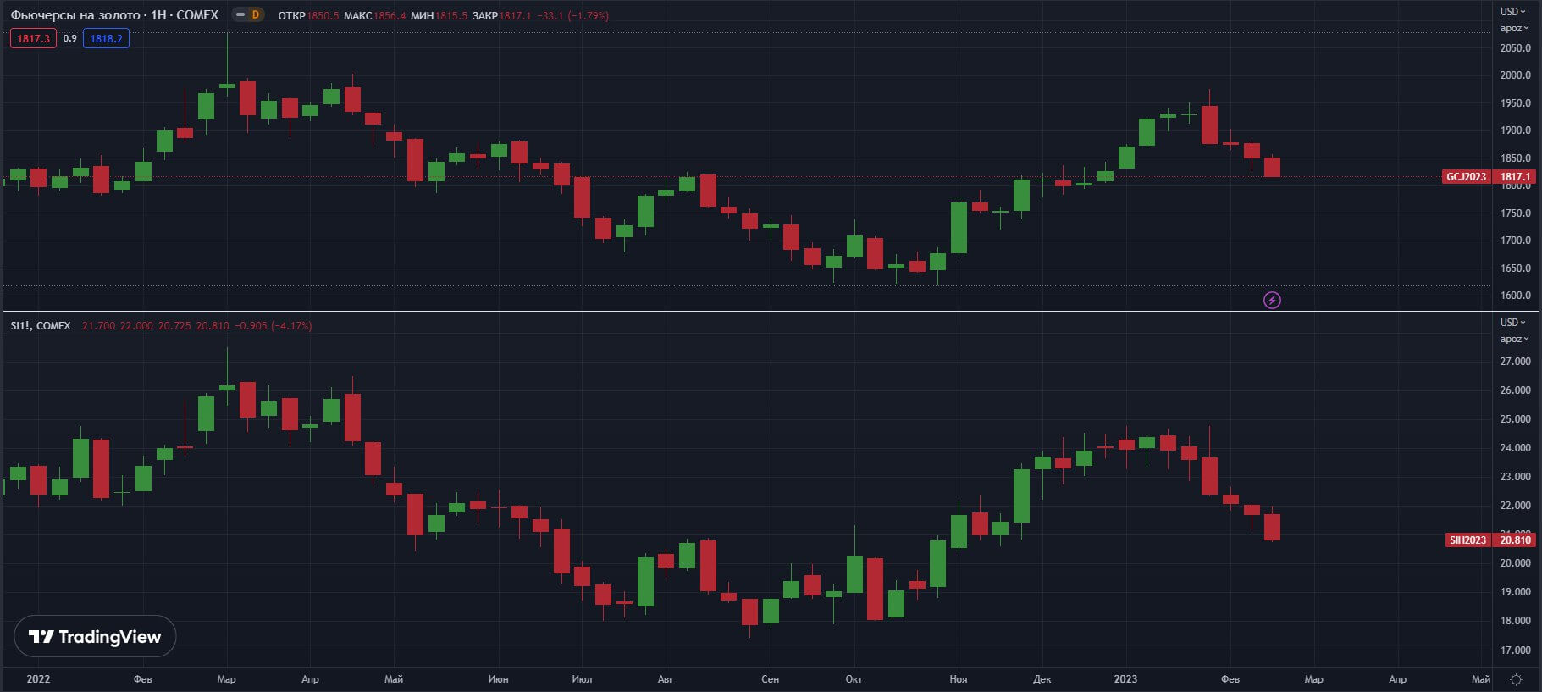This screenshot has height=692, width=1542.
Task: Open scale mode dropdown under USD on silver chart
Action: click(1514, 339)
